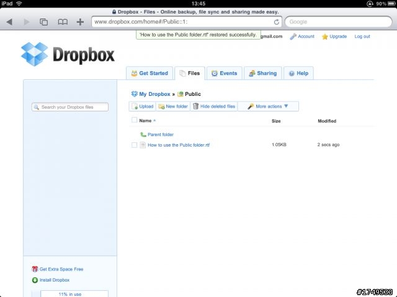The image size is (397, 297).
Task: Tap the Wi-Fi indicator in the status bar
Action: 19,4
